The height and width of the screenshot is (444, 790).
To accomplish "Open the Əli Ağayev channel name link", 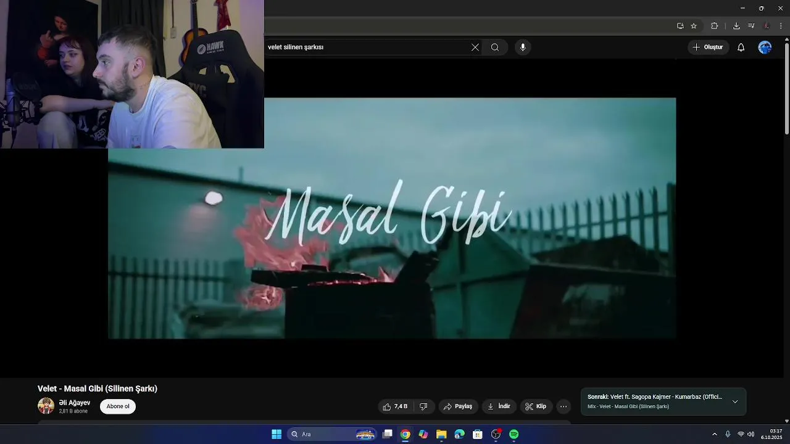I will click(x=75, y=403).
